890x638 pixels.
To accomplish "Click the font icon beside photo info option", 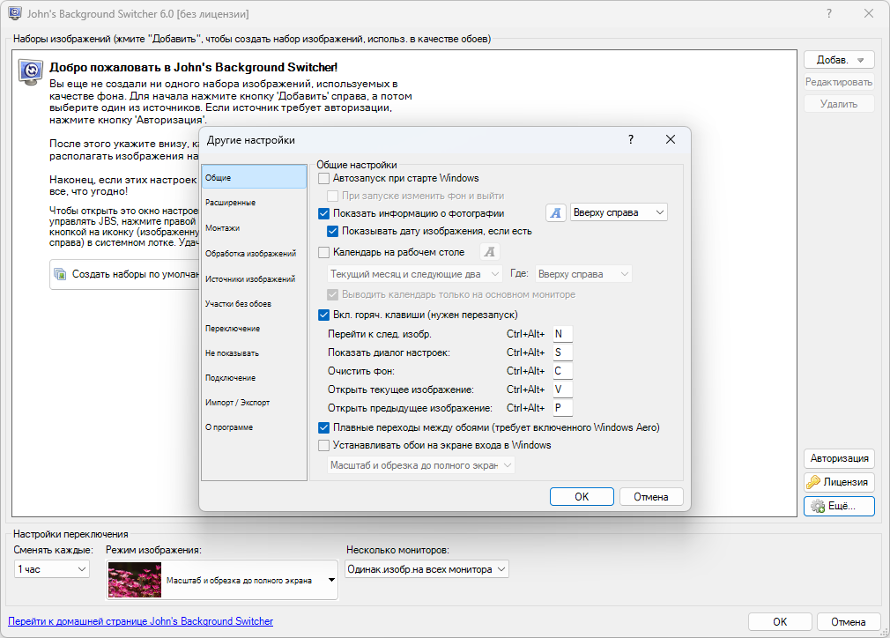I will click(556, 212).
